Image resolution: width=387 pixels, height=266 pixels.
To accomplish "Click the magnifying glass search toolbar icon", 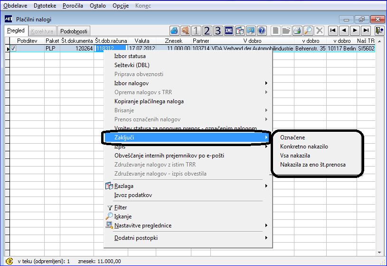I will tap(309, 30).
